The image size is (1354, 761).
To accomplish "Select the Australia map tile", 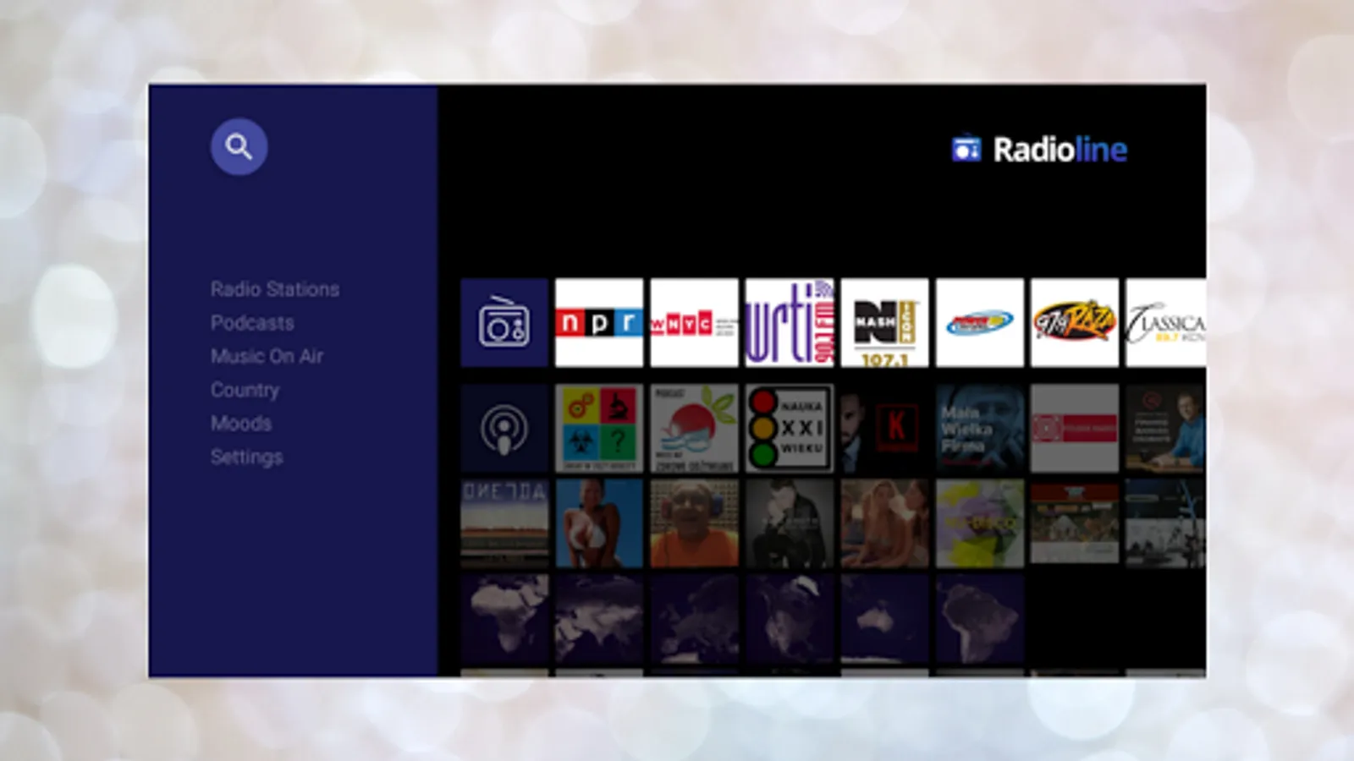I will coord(884,619).
